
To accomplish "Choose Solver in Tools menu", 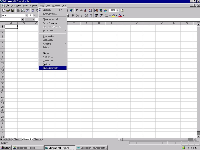I will [52, 47].
